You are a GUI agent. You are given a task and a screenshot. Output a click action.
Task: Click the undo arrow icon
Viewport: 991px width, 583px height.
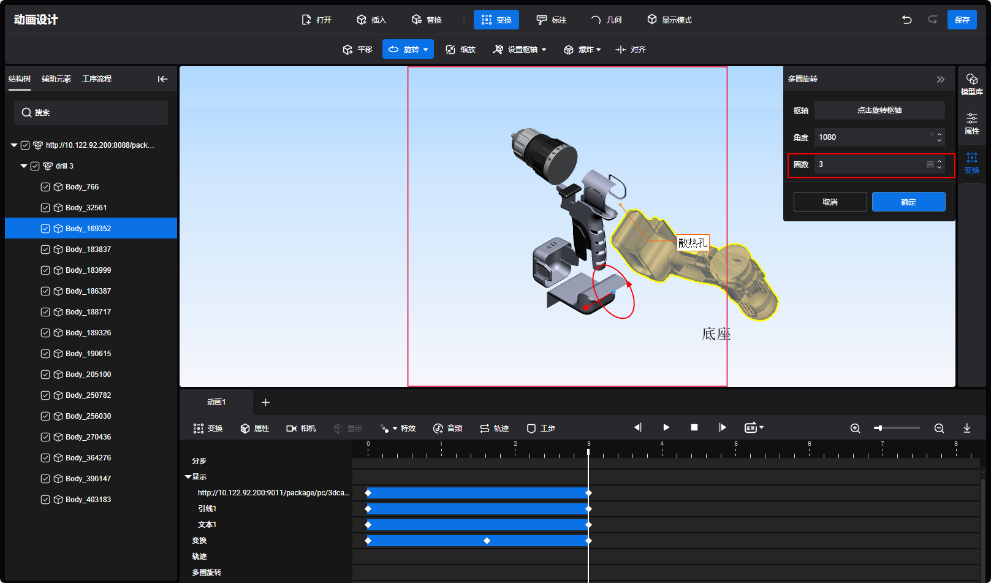click(x=907, y=20)
